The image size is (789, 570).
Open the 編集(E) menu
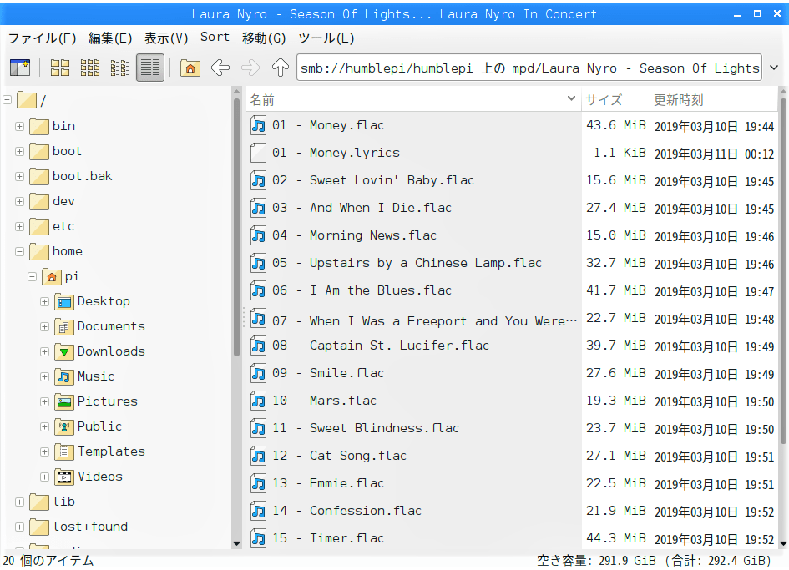click(110, 38)
